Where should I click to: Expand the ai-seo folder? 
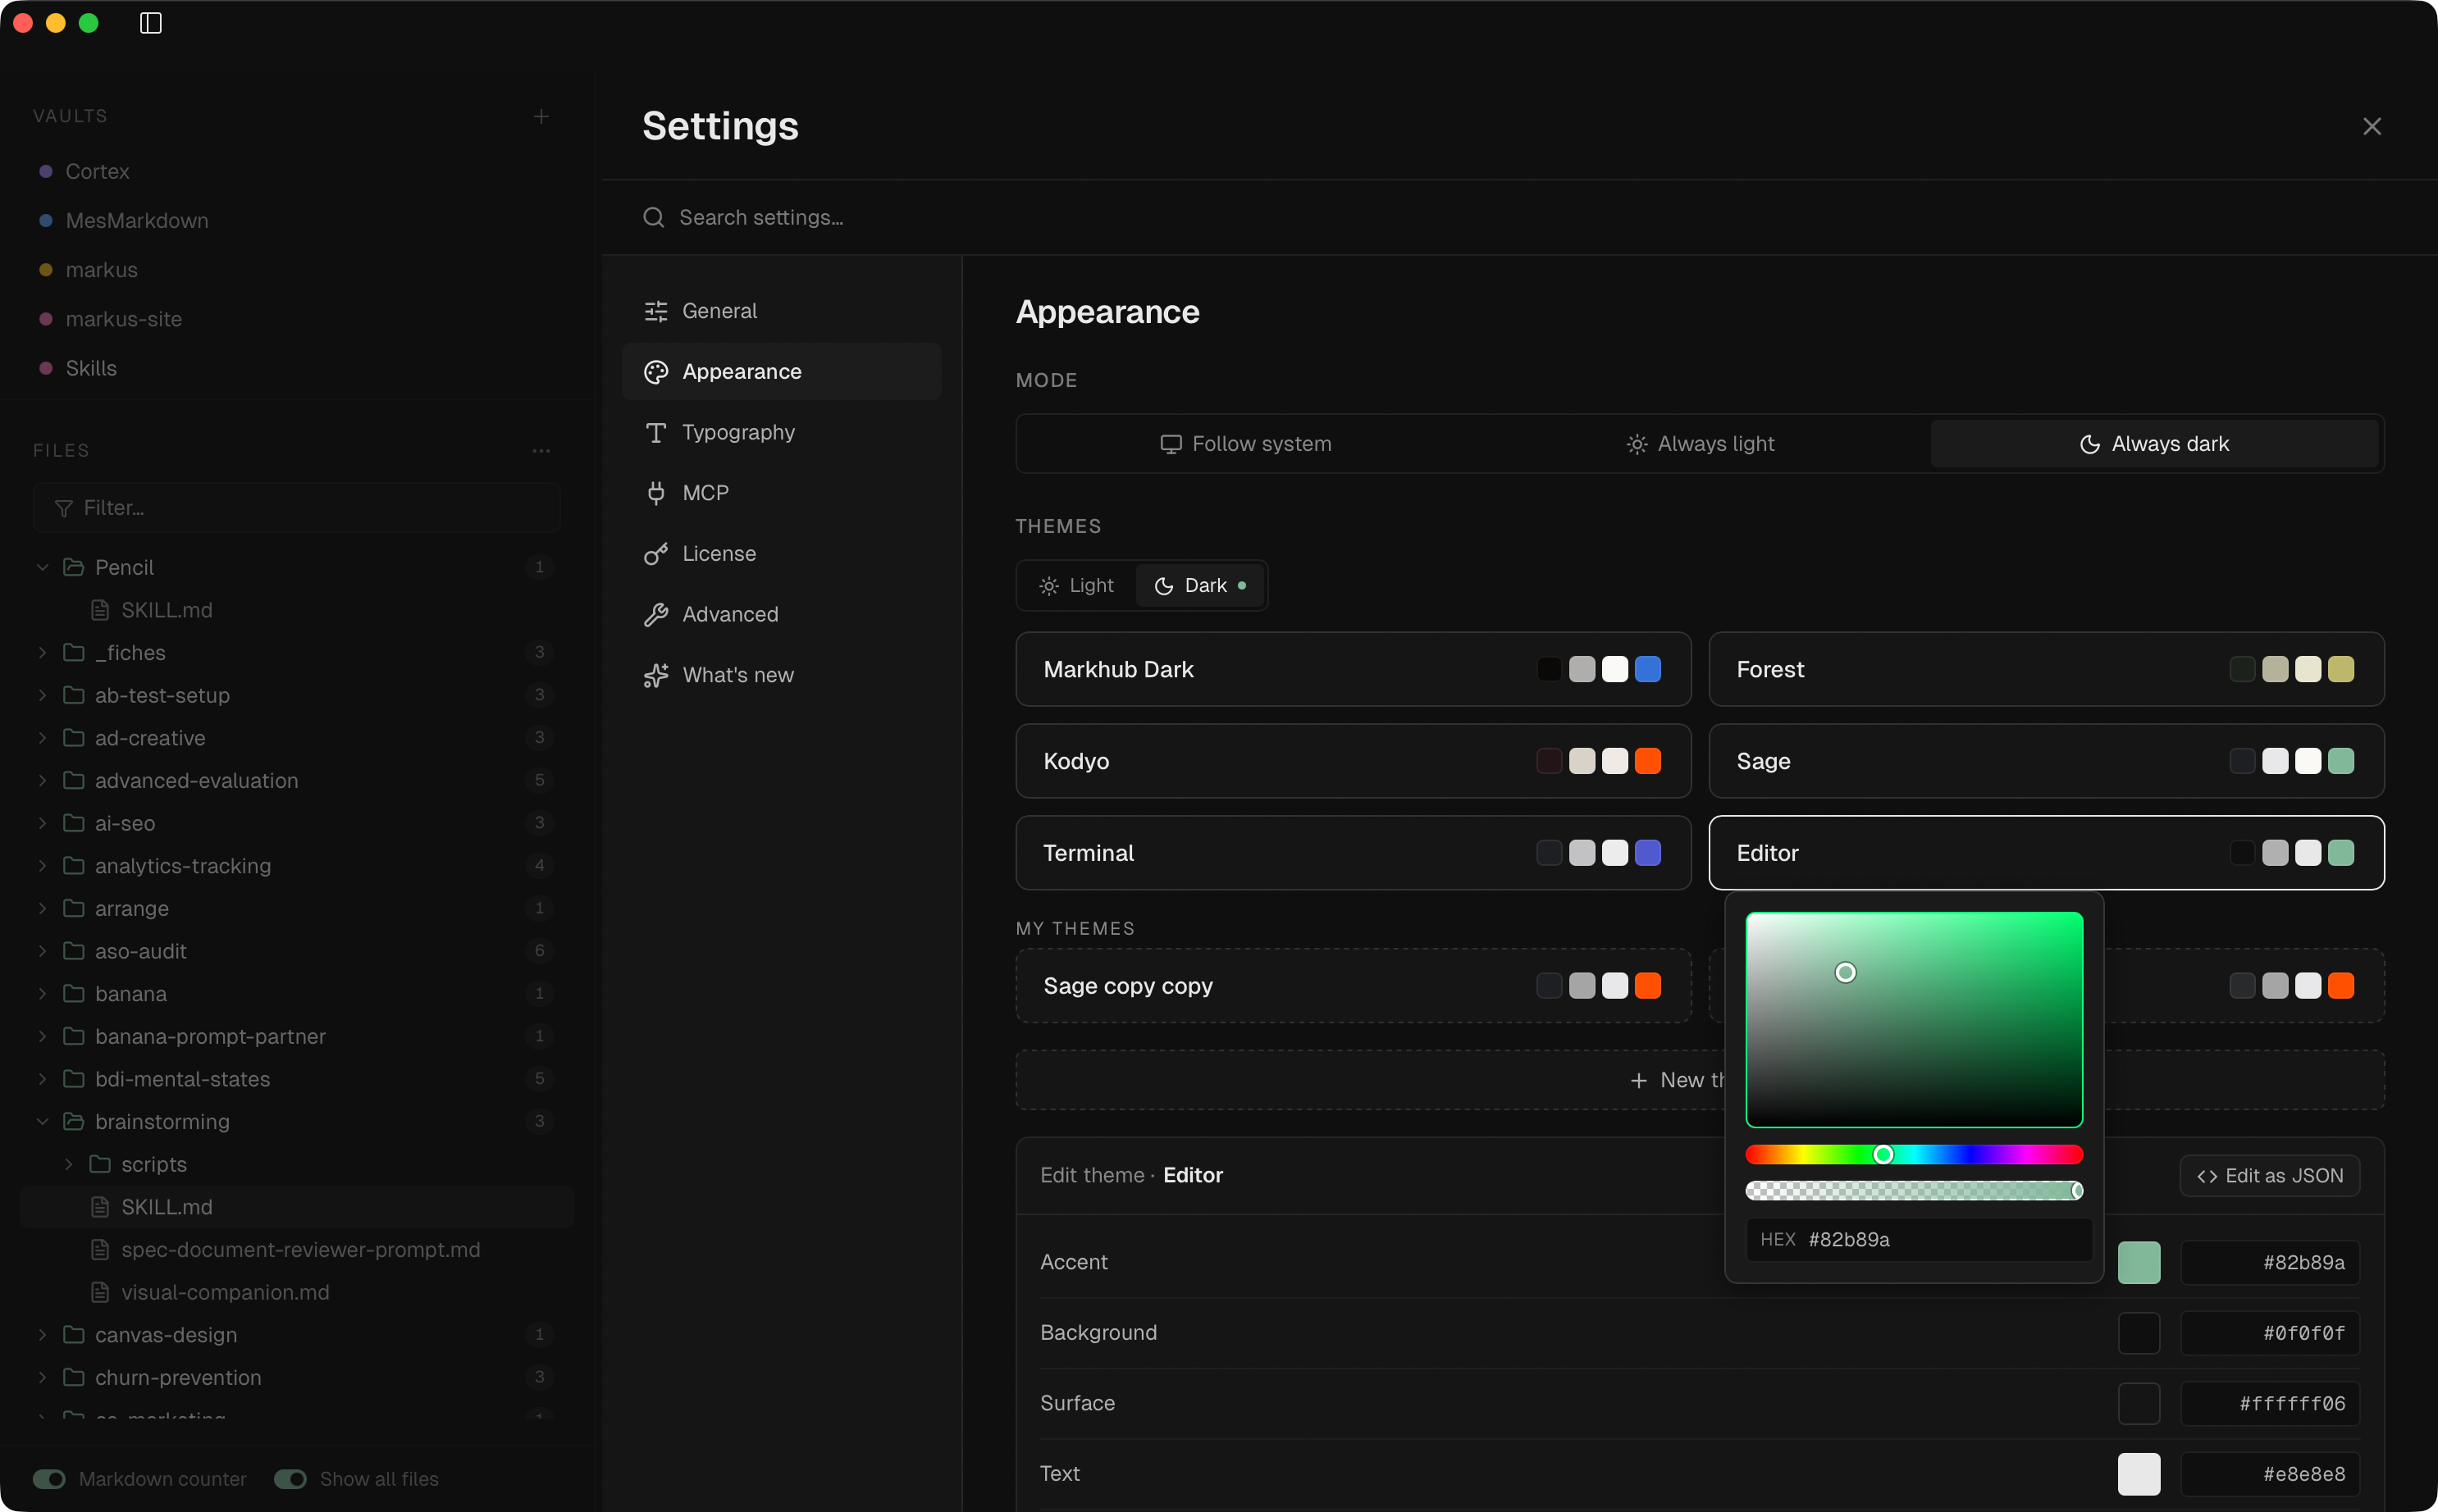pyautogui.click(x=42, y=823)
